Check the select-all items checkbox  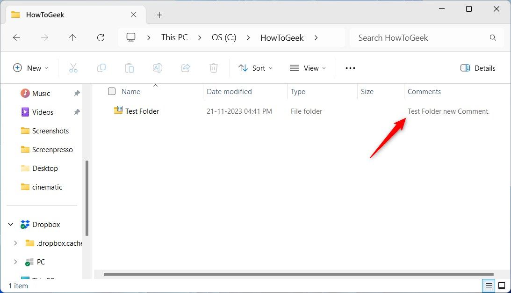(x=112, y=91)
